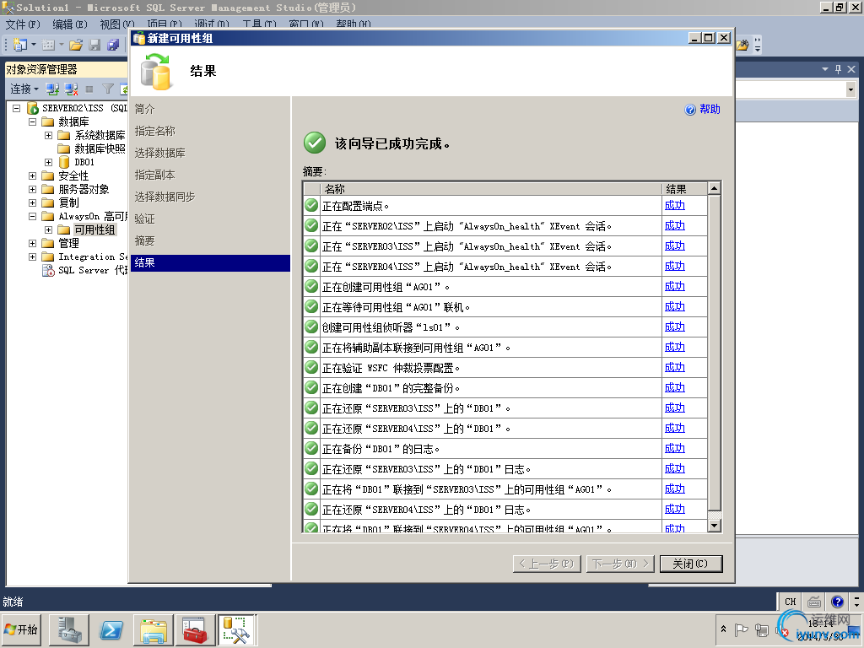Click the Stop icon in Object Explorer
The width and height of the screenshot is (864, 648).
(x=89, y=89)
